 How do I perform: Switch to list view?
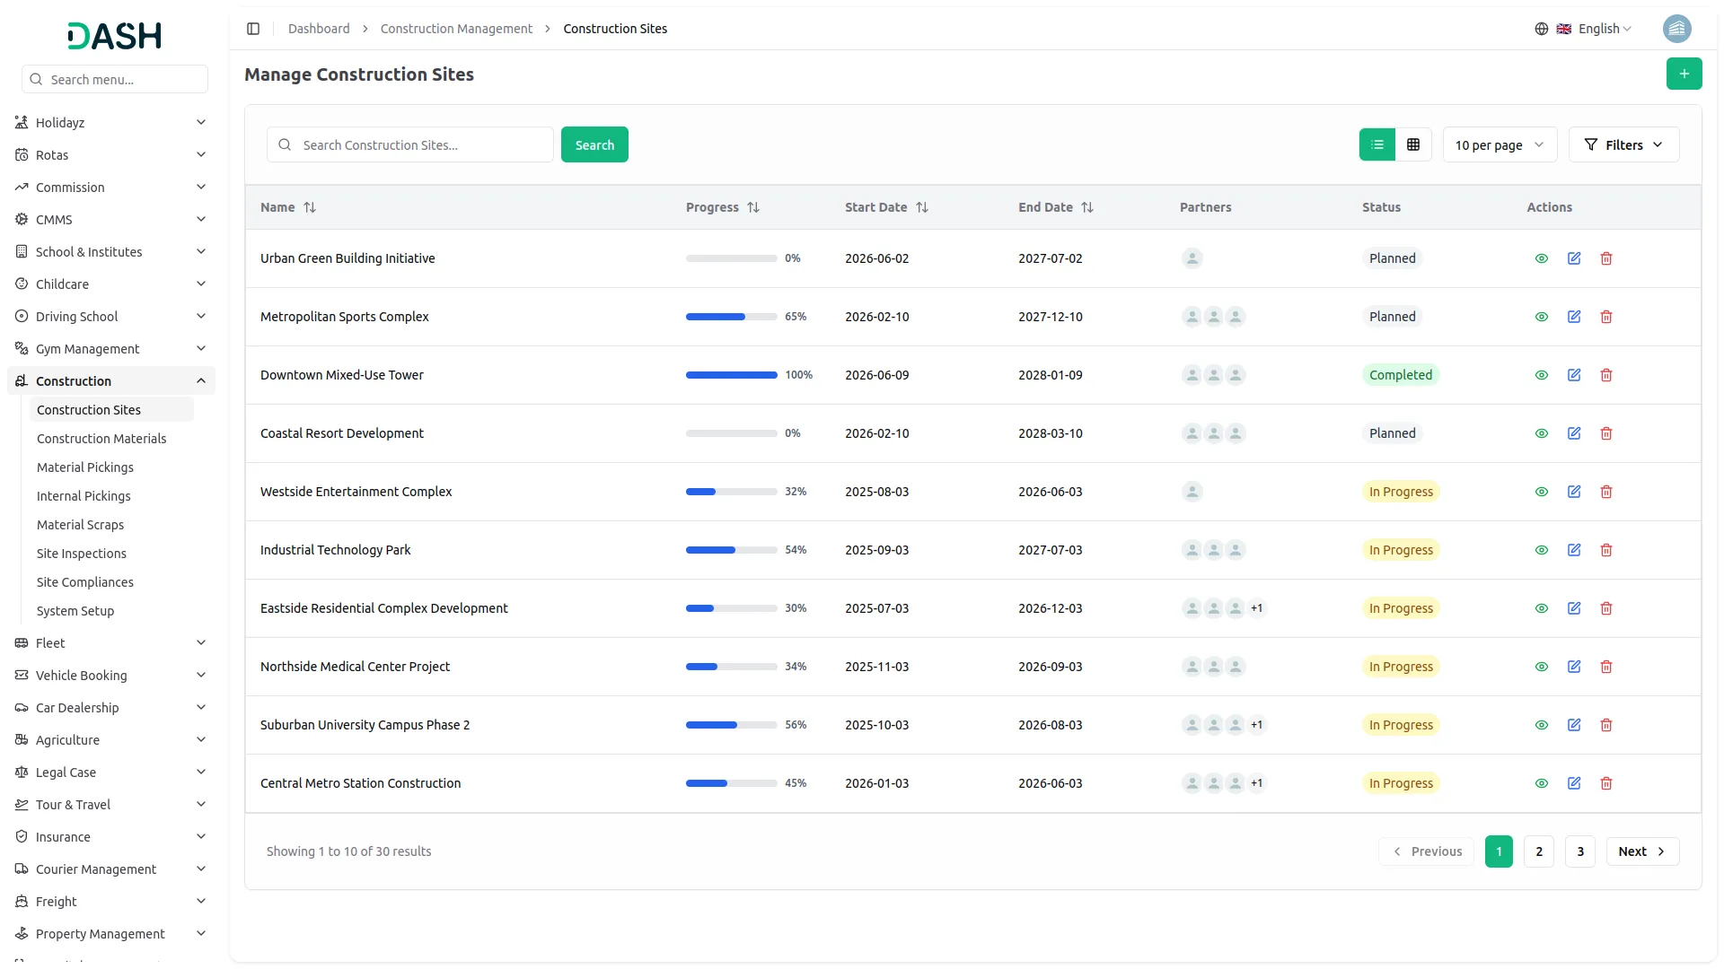[x=1377, y=144]
